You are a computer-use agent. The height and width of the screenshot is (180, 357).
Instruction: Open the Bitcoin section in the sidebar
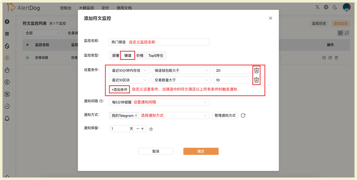(7, 58)
